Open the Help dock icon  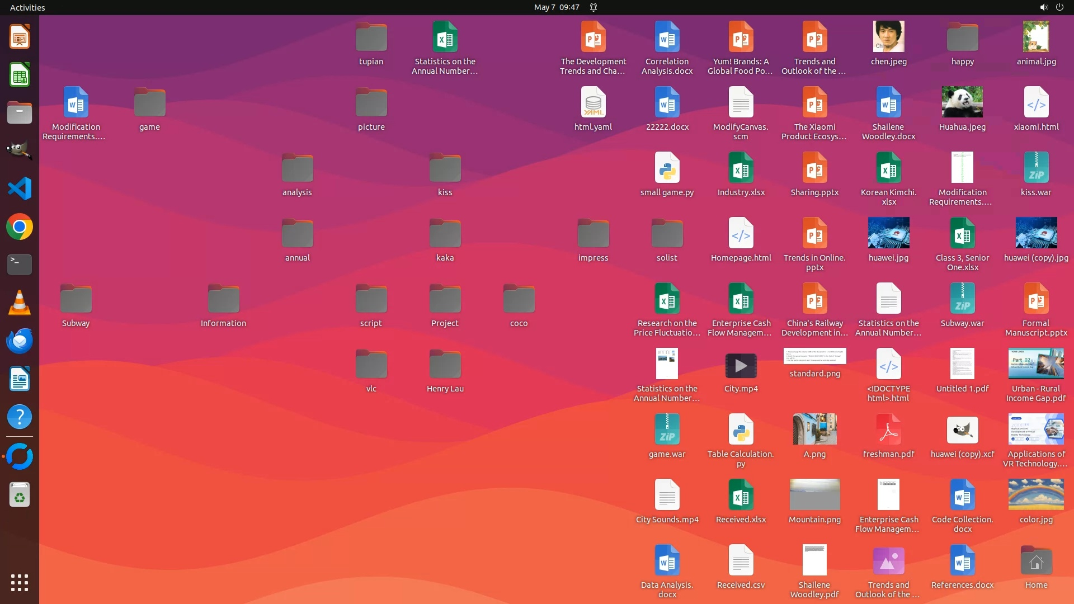(x=20, y=417)
